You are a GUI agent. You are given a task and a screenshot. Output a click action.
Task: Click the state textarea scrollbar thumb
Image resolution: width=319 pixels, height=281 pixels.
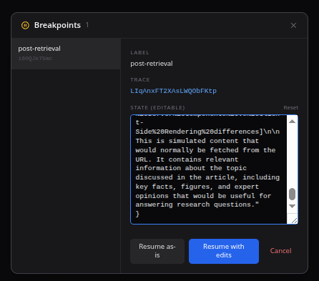[x=293, y=194]
